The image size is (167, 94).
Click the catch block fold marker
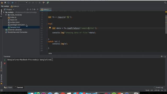[47, 42]
